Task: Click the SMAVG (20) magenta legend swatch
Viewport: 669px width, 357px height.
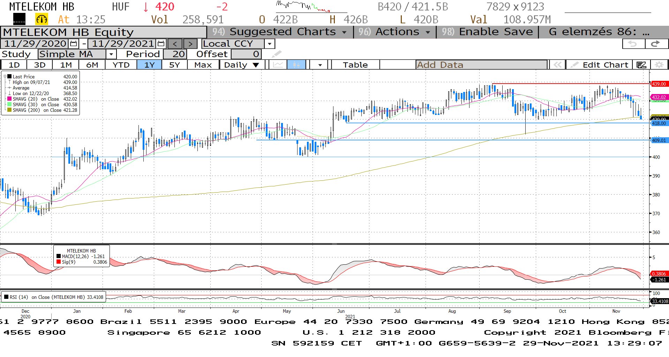Action: click(x=9, y=99)
